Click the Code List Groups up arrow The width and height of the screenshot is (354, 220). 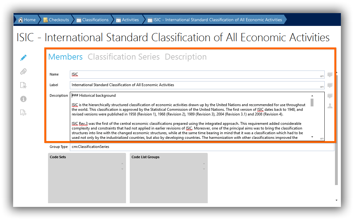coord(204,164)
